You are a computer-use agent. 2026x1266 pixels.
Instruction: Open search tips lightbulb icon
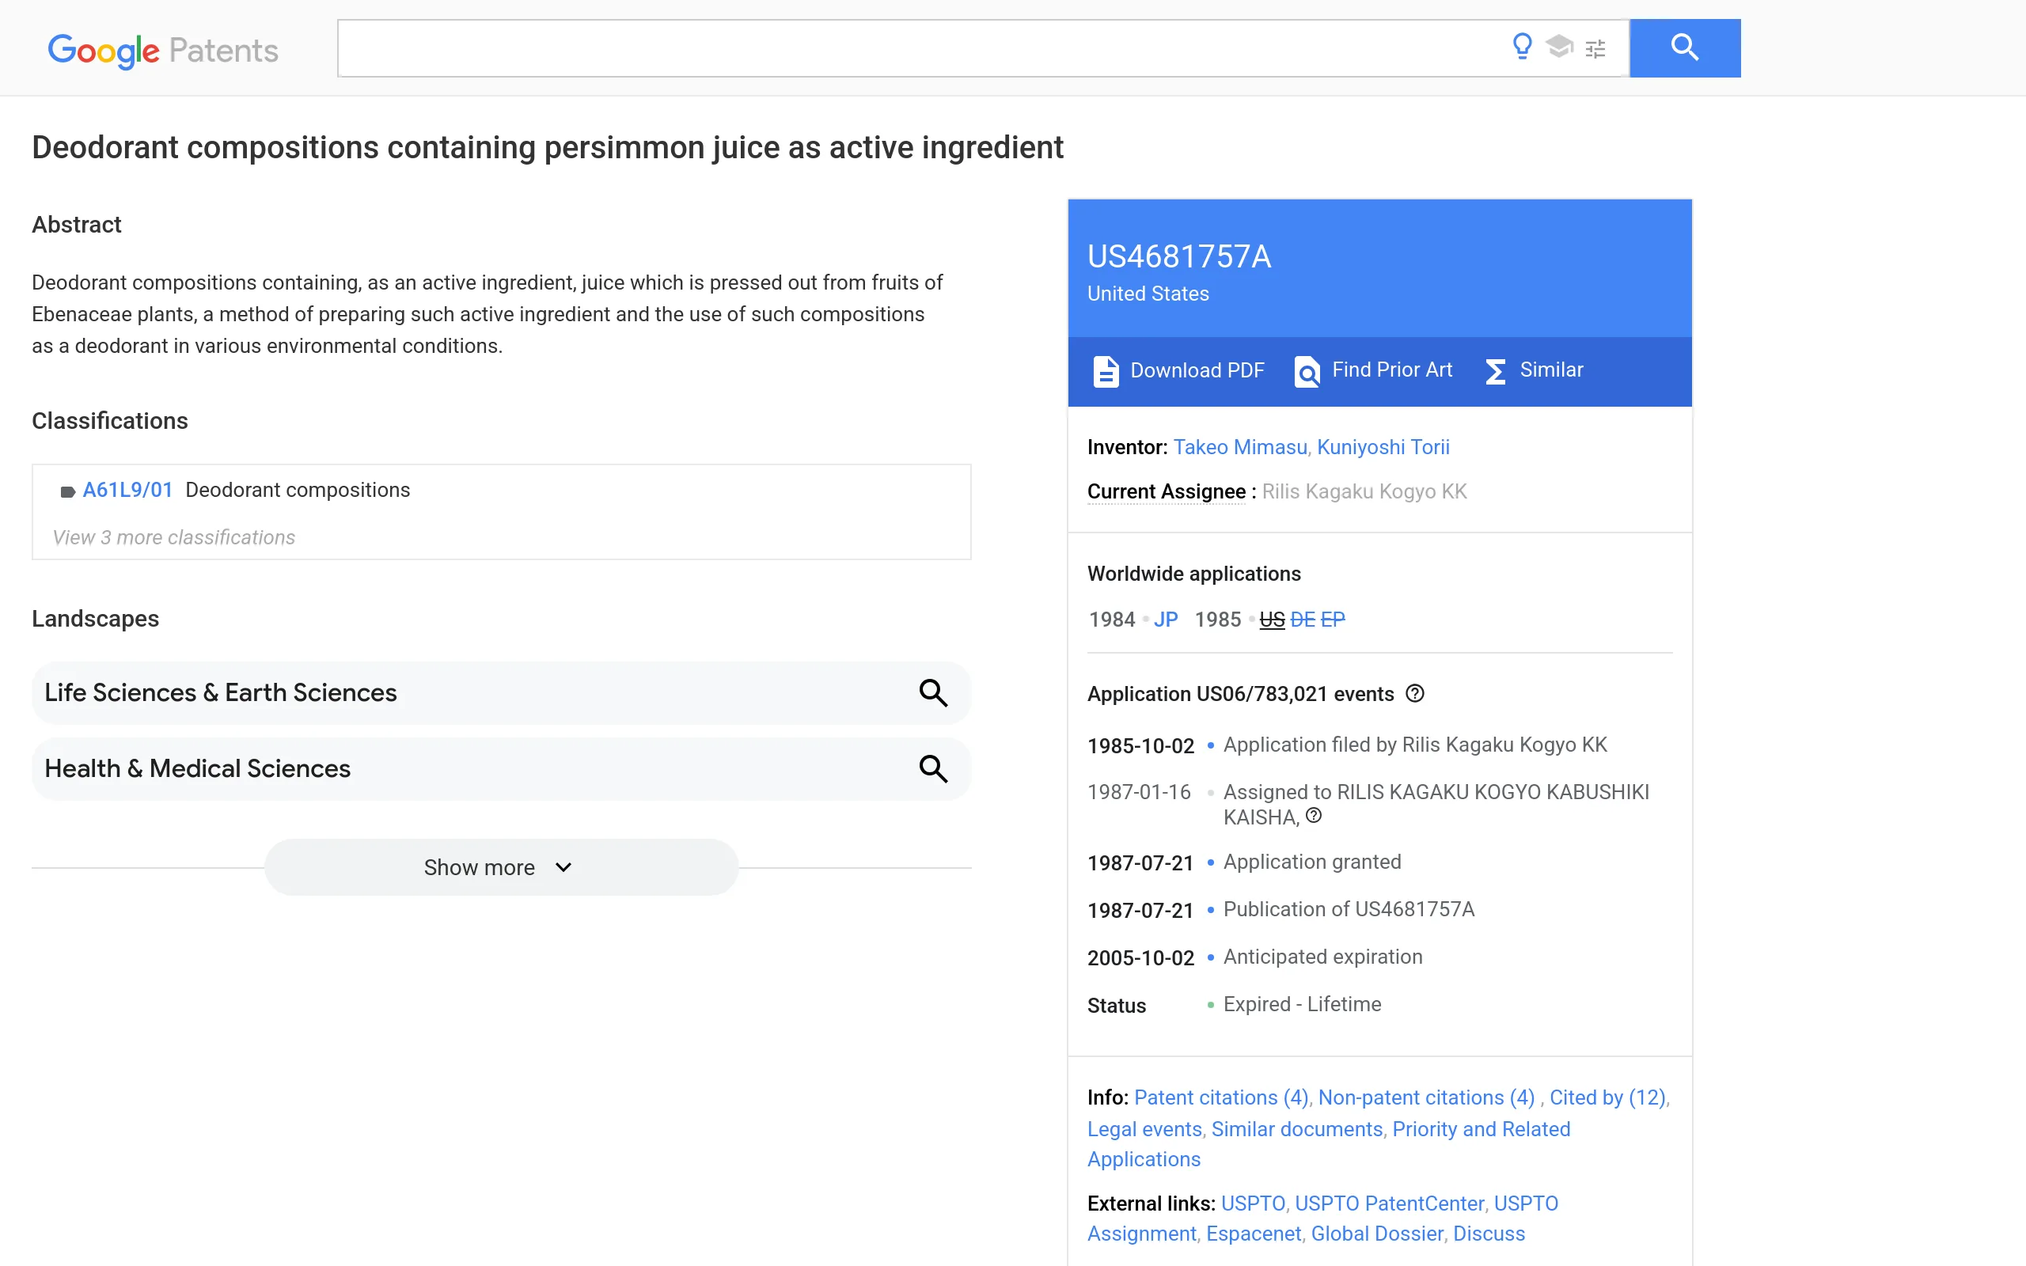tap(1522, 46)
